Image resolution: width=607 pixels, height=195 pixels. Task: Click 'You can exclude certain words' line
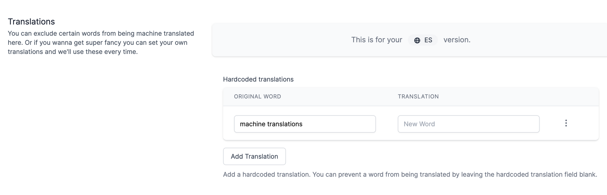(101, 33)
